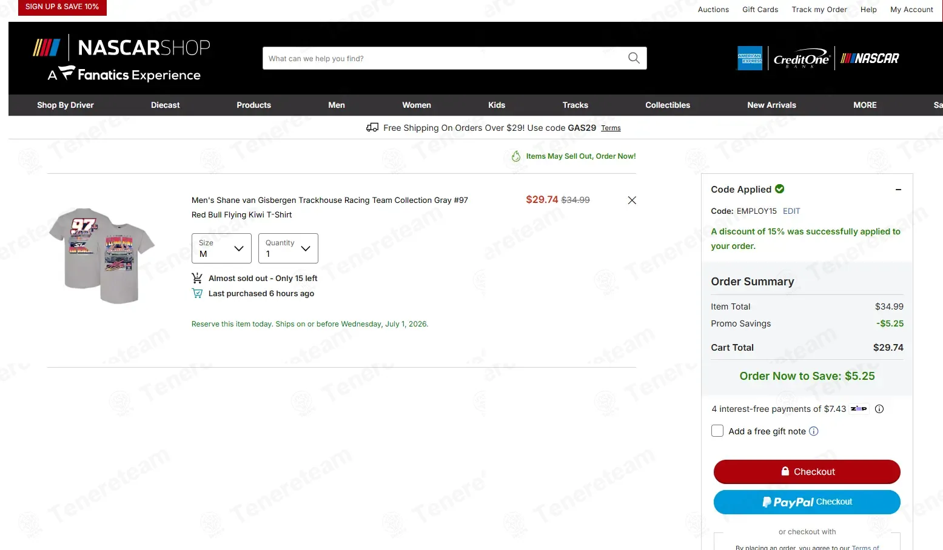Click the red Checkout button

[807, 471]
